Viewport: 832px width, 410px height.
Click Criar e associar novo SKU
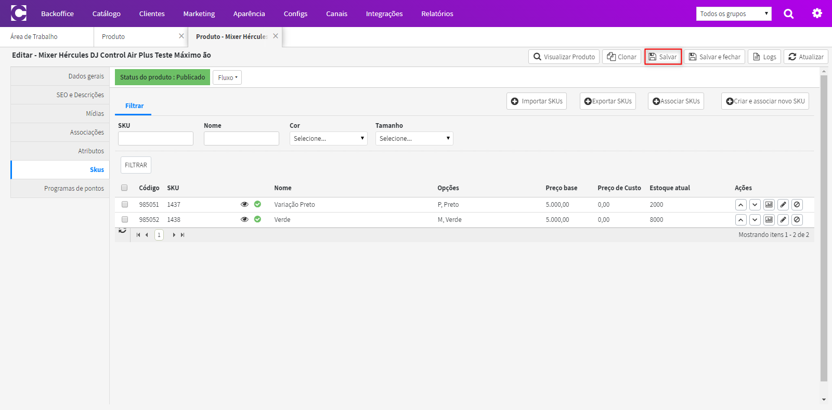[x=765, y=101]
